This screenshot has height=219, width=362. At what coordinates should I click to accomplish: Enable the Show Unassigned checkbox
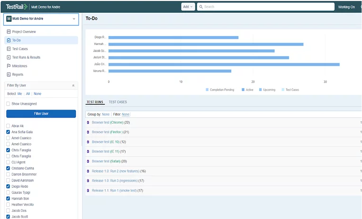8,104
